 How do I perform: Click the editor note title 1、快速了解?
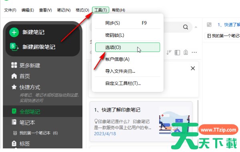229,25
